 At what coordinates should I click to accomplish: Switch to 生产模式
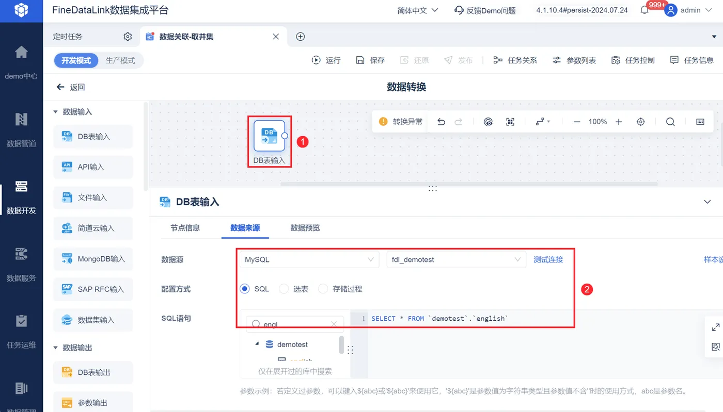120,60
